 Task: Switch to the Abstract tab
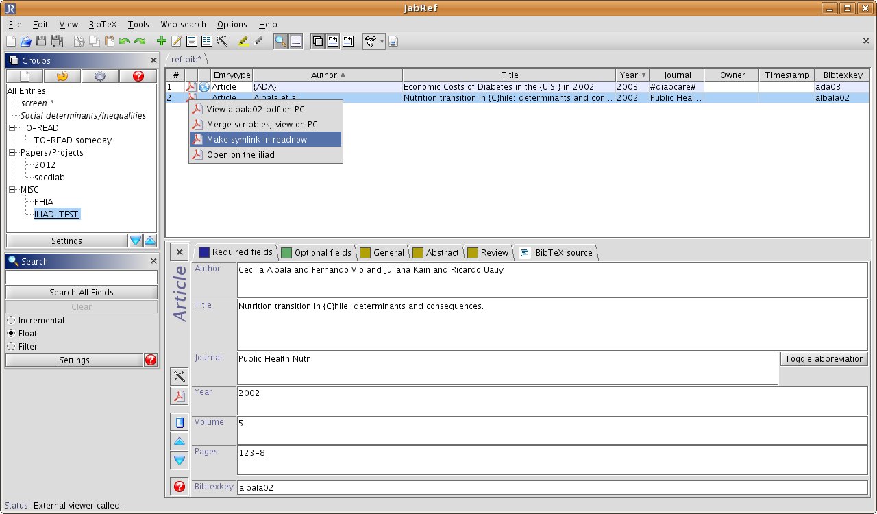click(x=436, y=252)
